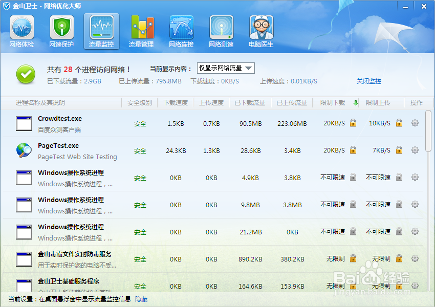This screenshot has height=307, width=435.
Task: Click the 20KB/S download limit of PageTest.exe
Action: [334, 150]
